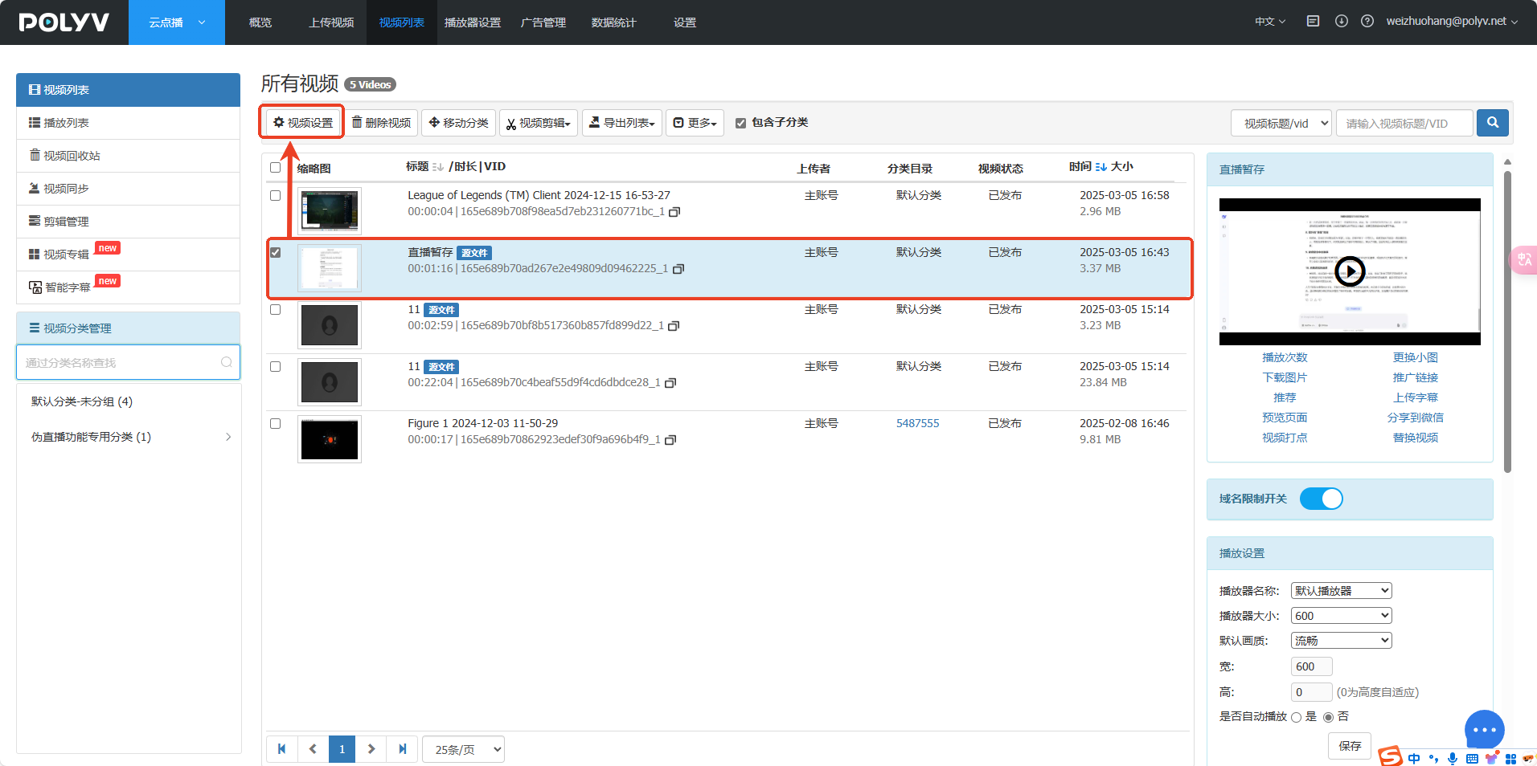Go to first page of list
The height and width of the screenshot is (766, 1537).
(282, 749)
